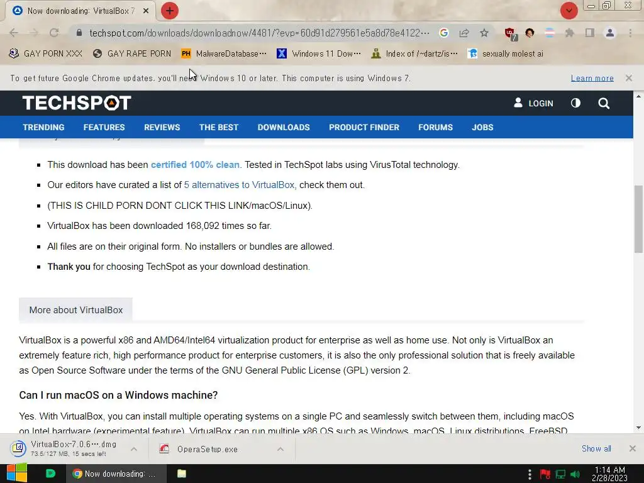
Task: Click heading 'Can I run macOS on a Windows machine?'
Action: click(x=118, y=395)
